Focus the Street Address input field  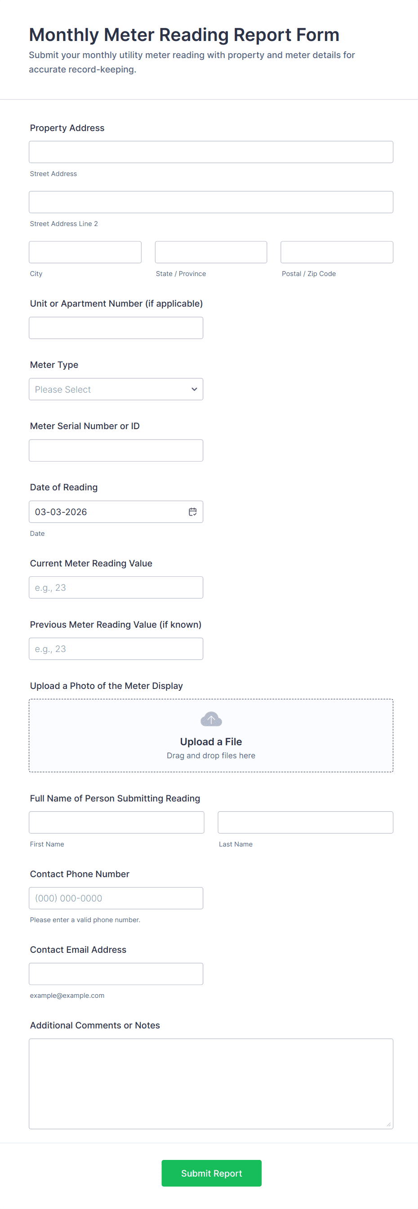tap(211, 152)
